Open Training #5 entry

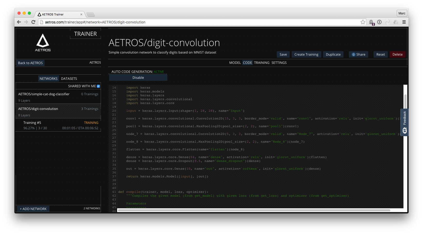click(x=58, y=125)
